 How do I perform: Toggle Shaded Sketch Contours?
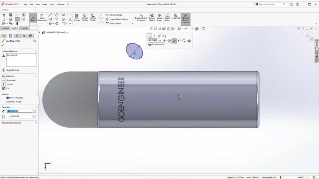click(x=186, y=19)
